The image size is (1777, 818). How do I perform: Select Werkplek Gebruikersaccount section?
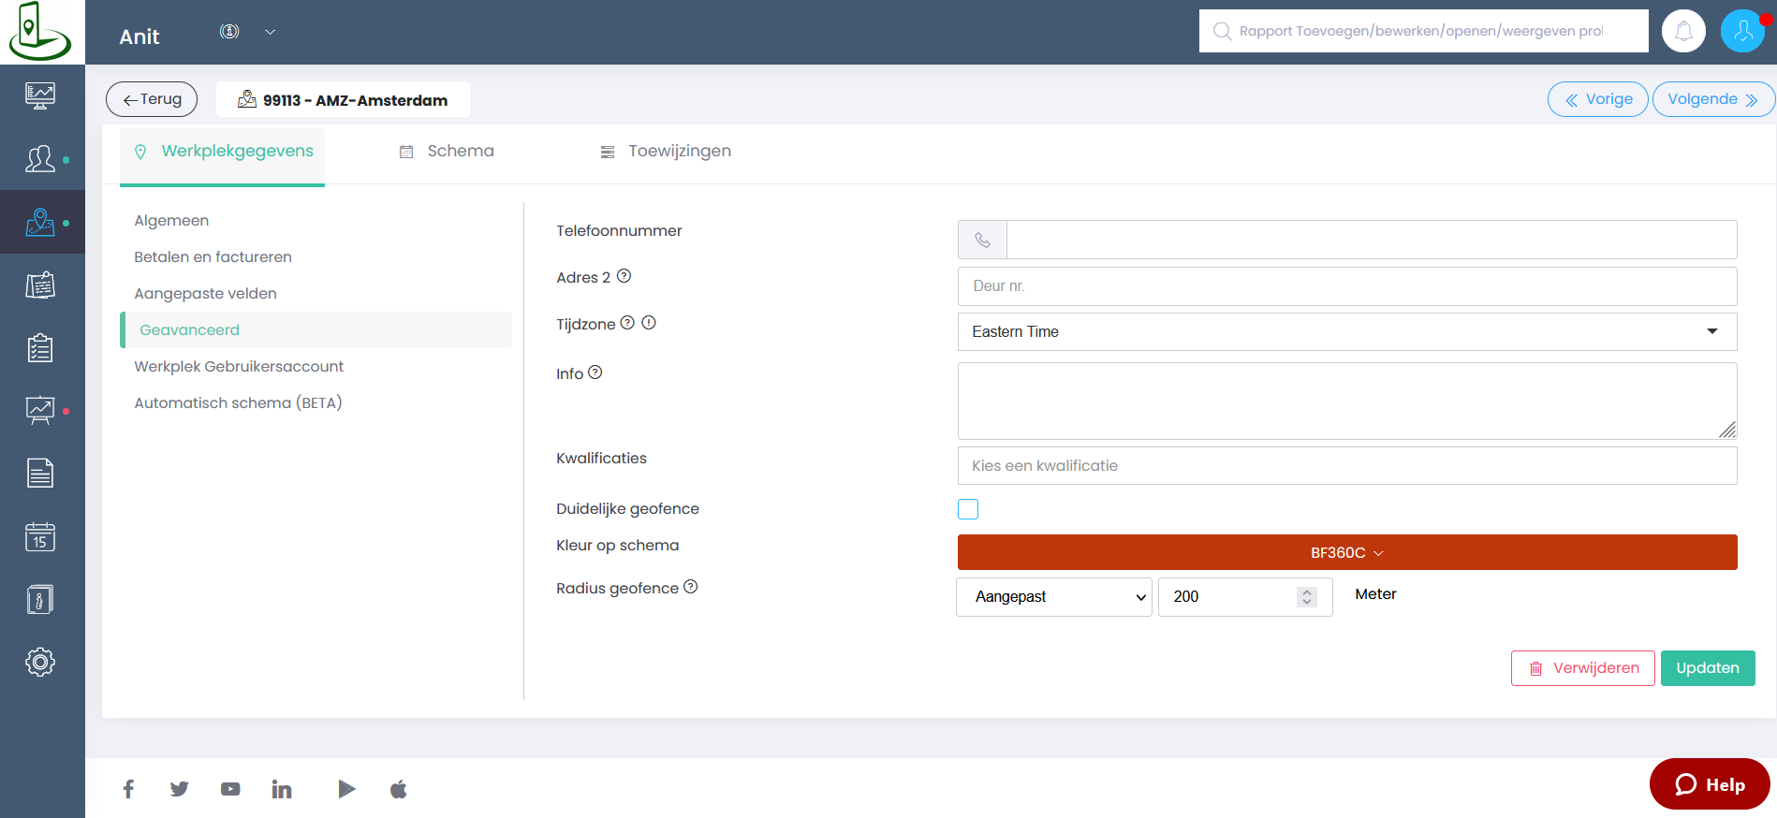(239, 366)
